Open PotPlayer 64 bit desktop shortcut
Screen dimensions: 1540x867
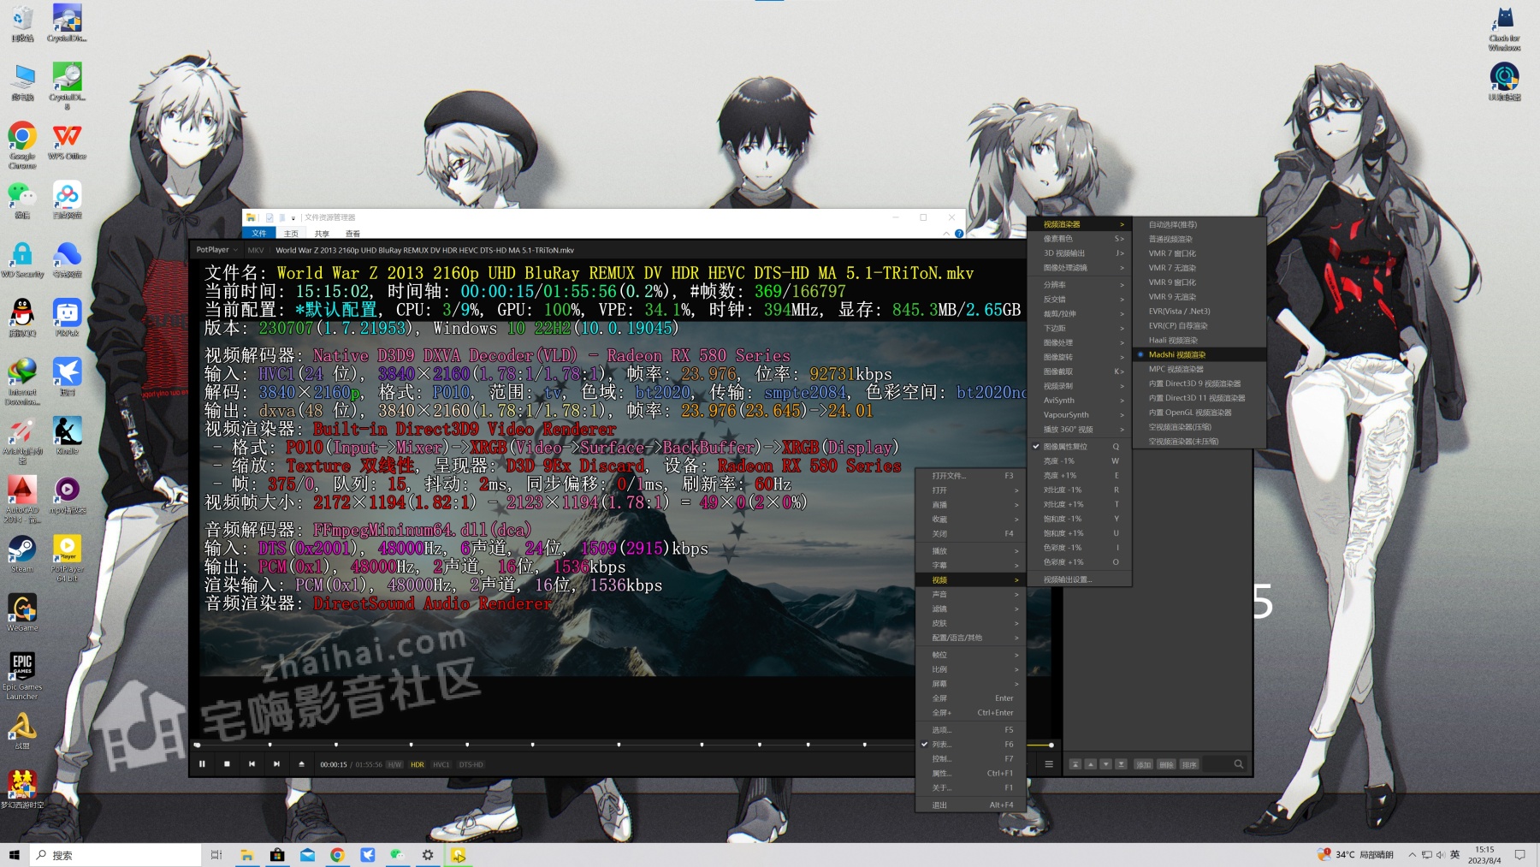click(68, 558)
